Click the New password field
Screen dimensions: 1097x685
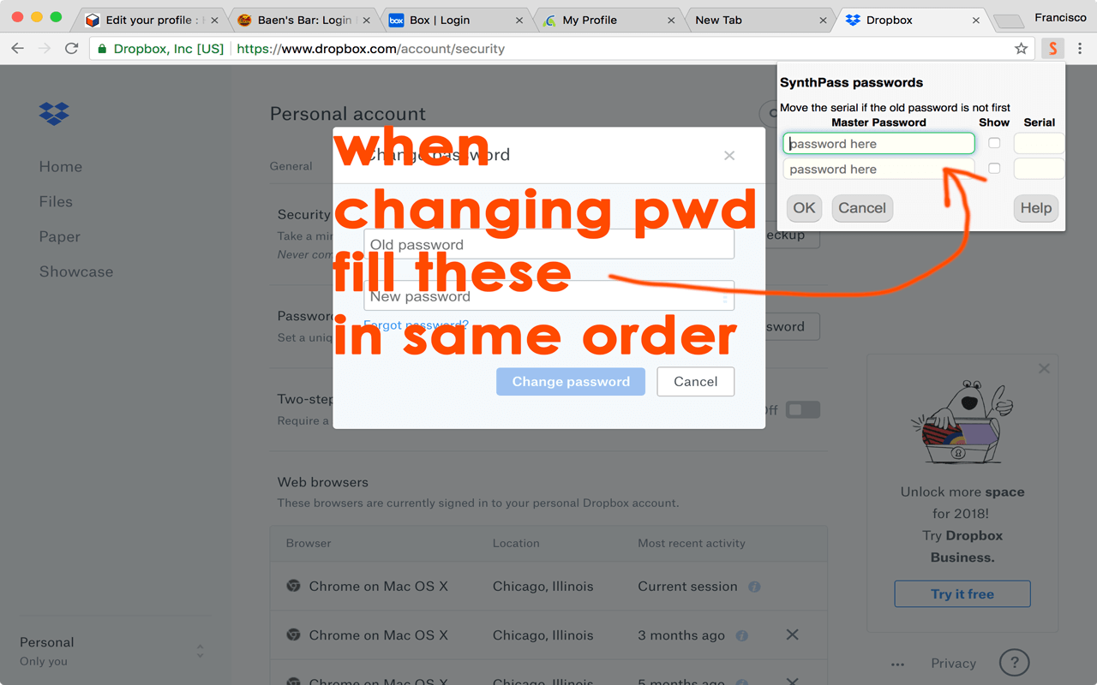coord(548,296)
